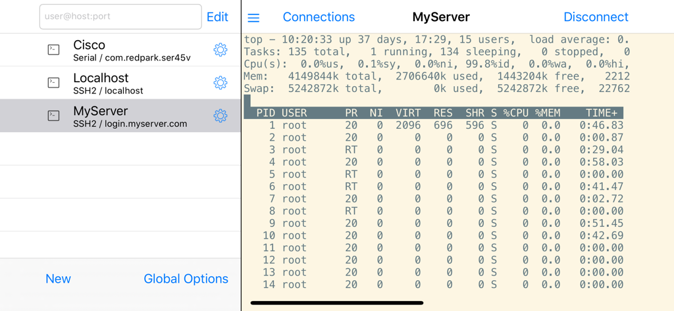Click the VIRT column header
The width and height of the screenshot is (674, 311).
408,113
